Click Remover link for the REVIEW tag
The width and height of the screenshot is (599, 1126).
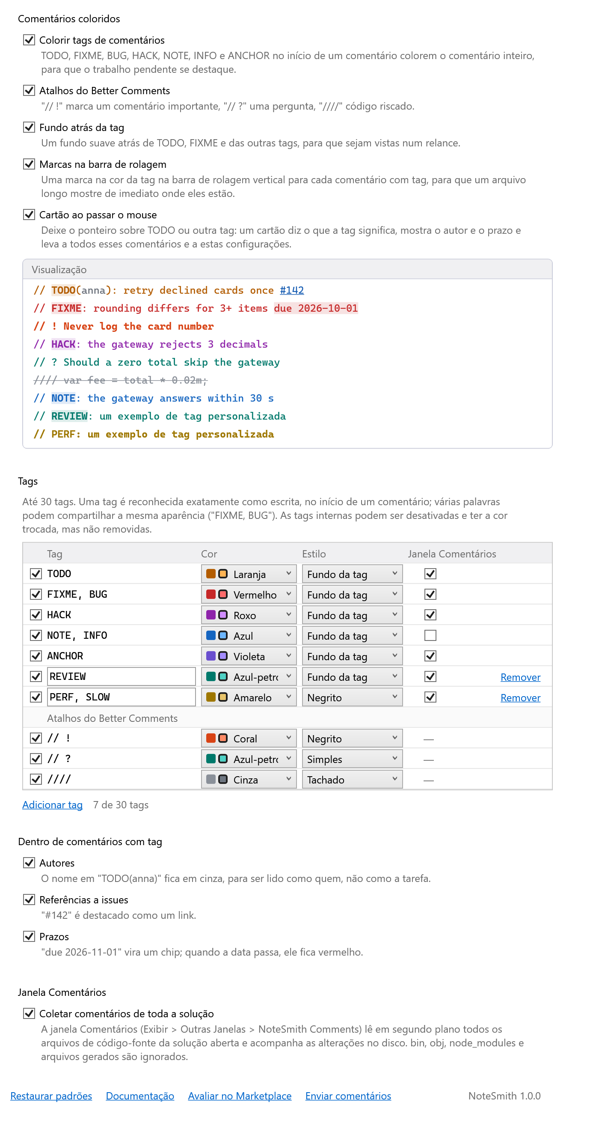(520, 677)
